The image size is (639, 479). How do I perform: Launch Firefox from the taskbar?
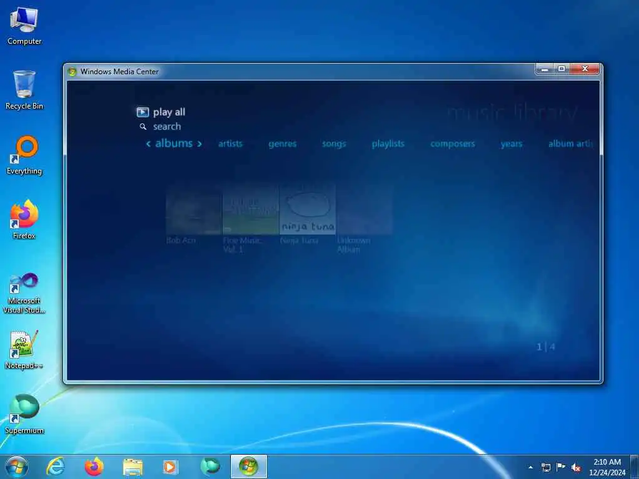tap(94, 467)
